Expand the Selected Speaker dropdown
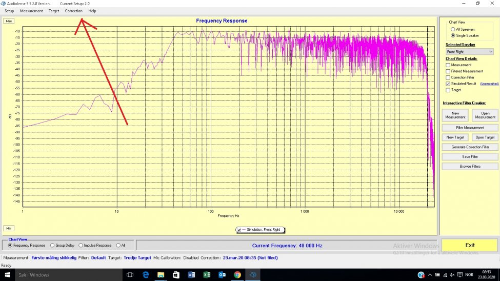This screenshot has width=500, height=281. point(490,52)
